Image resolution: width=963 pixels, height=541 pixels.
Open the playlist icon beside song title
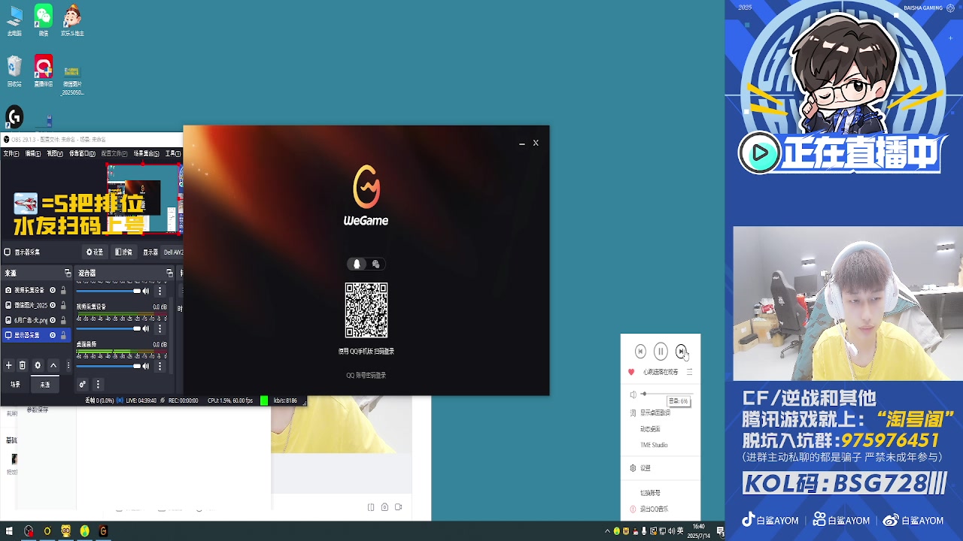689,372
